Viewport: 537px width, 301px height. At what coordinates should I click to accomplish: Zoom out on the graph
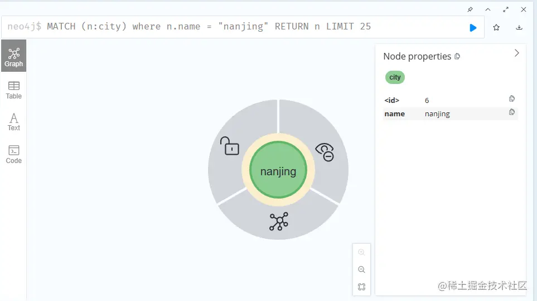(x=361, y=270)
